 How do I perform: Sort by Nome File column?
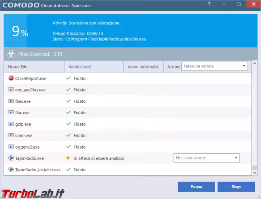click(34, 67)
